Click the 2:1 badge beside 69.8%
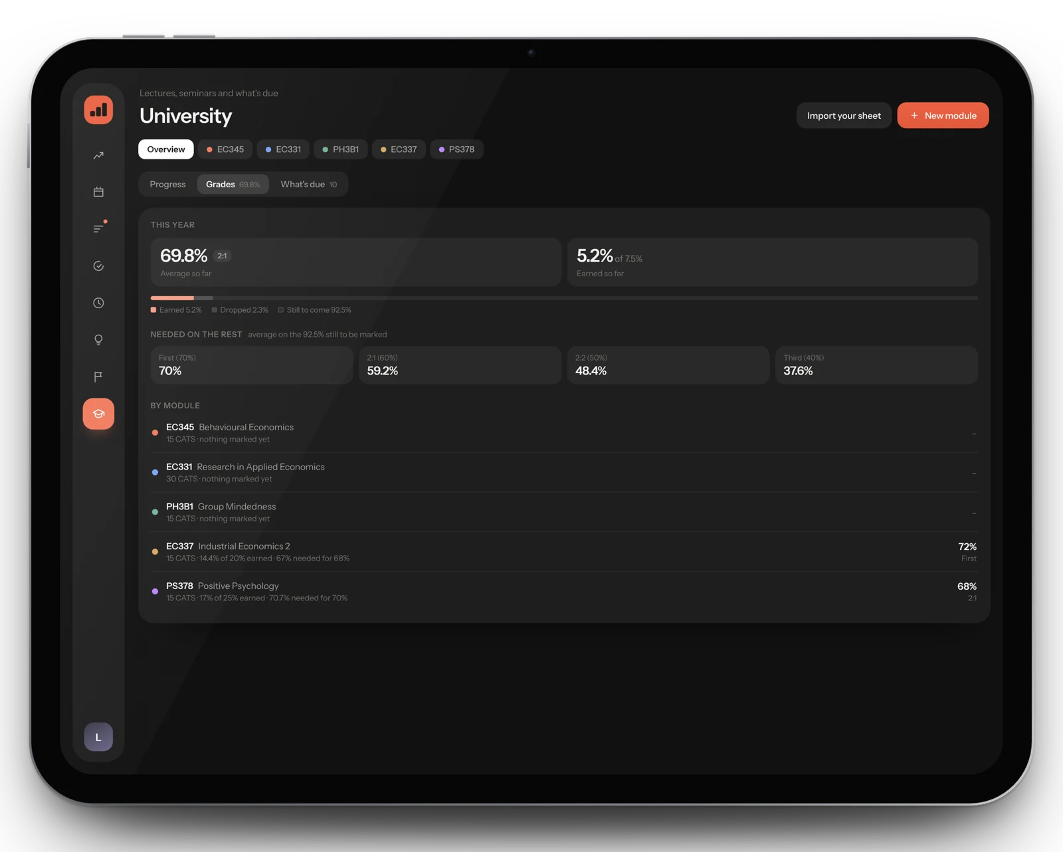 coord(222,256)
